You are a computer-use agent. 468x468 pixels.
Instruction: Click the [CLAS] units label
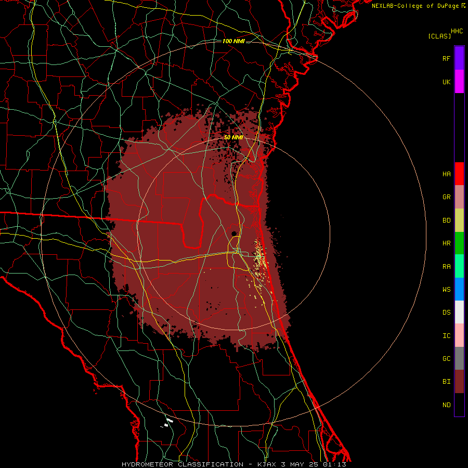pyautogui.click(x=439, y=36)
